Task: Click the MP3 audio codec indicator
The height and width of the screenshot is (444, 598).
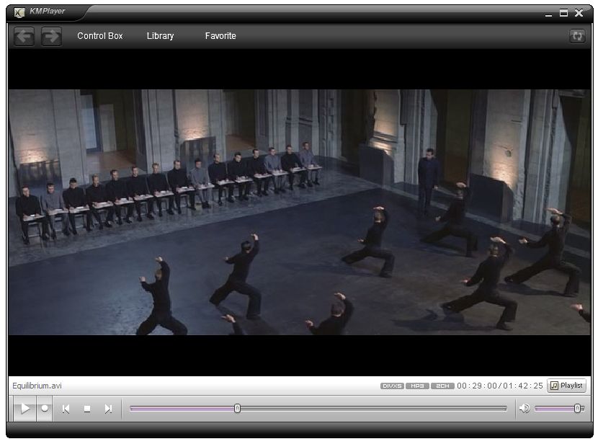Action: pyautogui.click(x=417, y=386)
